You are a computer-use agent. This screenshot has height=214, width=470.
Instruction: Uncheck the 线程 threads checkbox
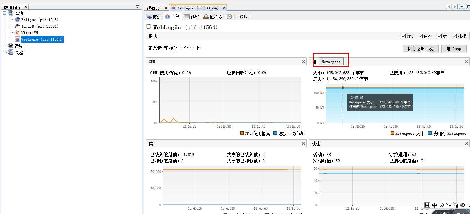[454, 36]
